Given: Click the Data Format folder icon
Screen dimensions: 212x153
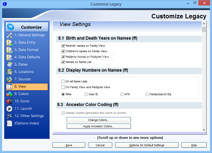Looking at the screenshot, I should click(x=9, y=50).
